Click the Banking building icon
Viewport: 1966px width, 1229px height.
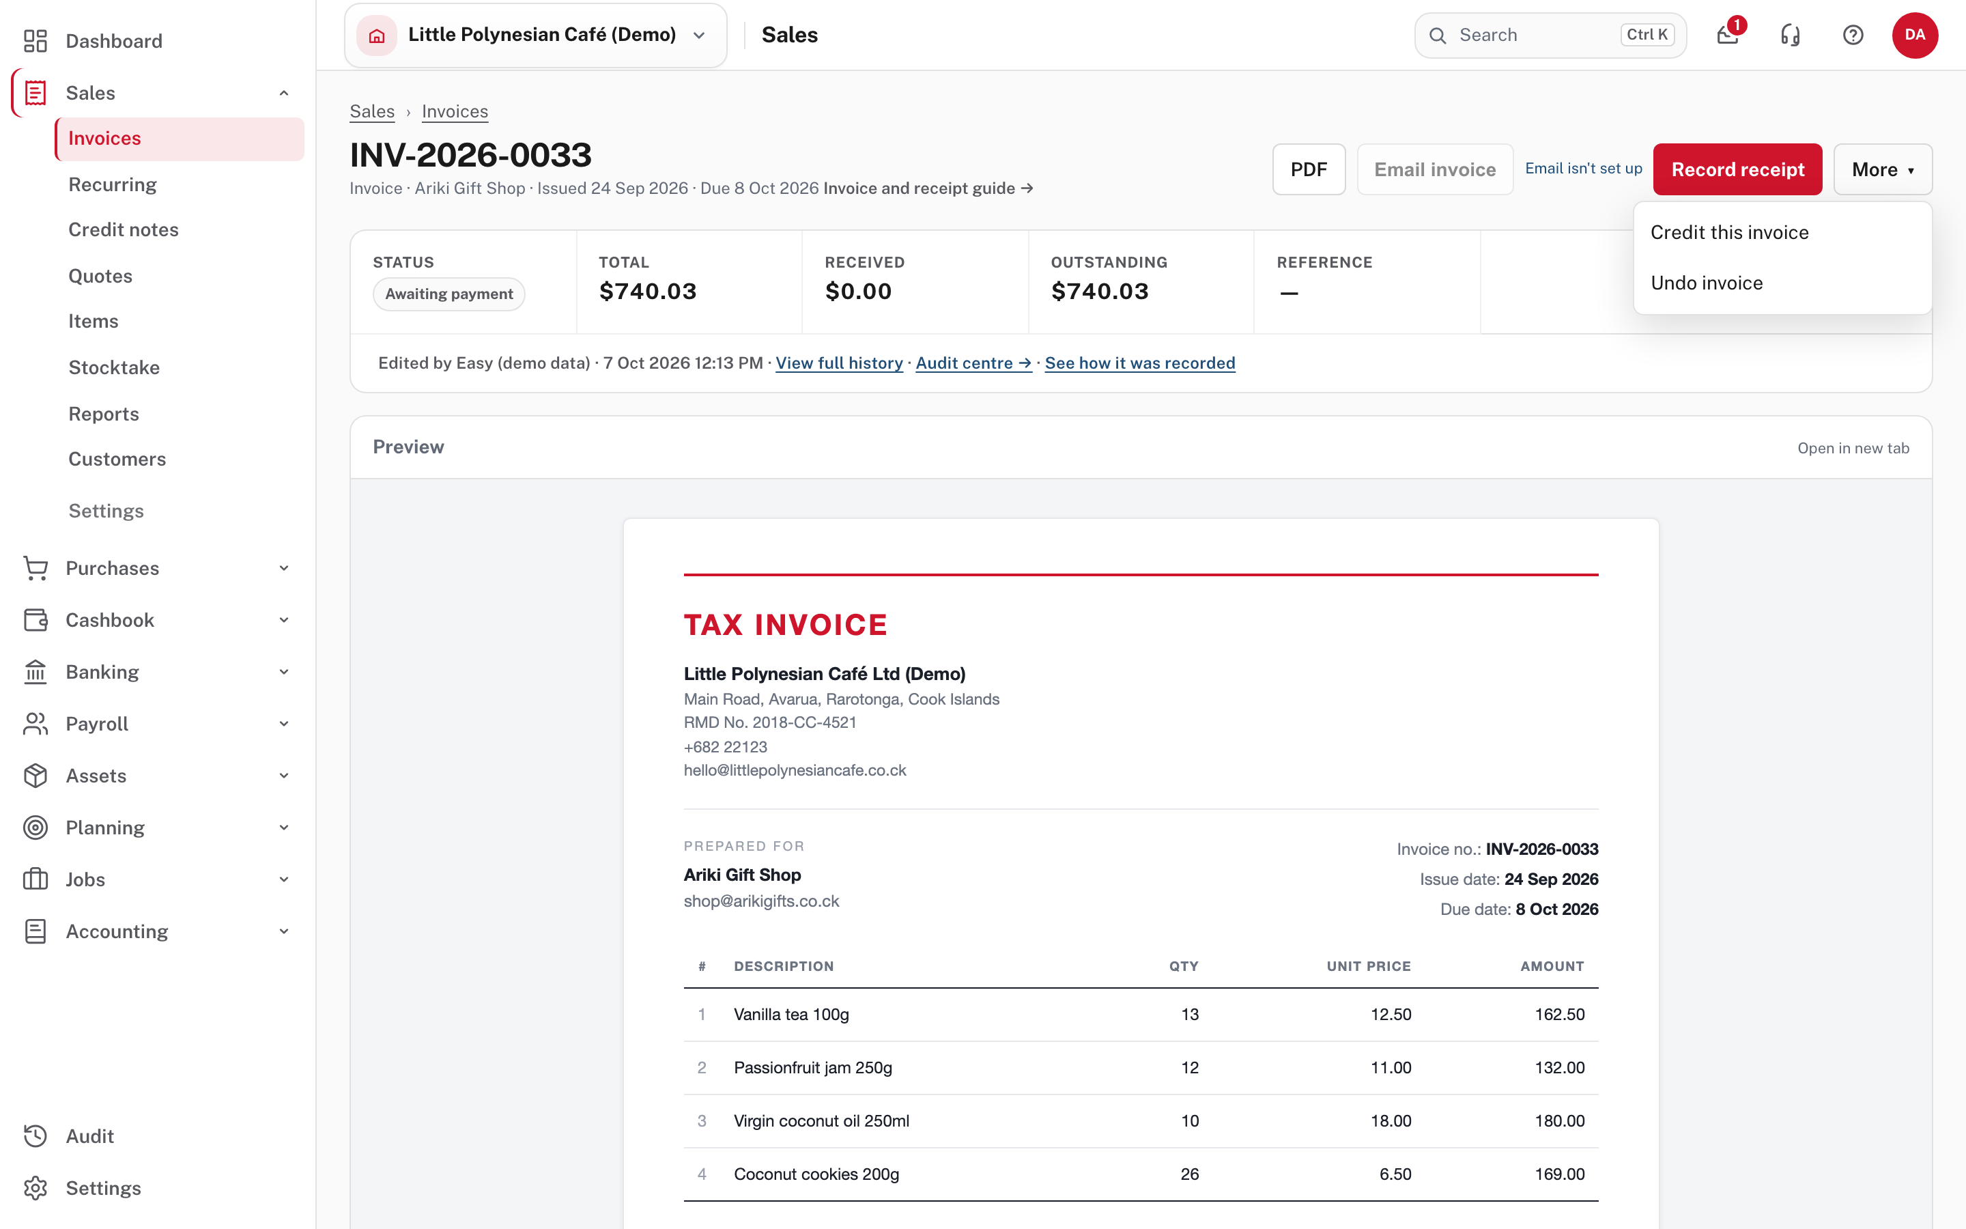(35, 673)
